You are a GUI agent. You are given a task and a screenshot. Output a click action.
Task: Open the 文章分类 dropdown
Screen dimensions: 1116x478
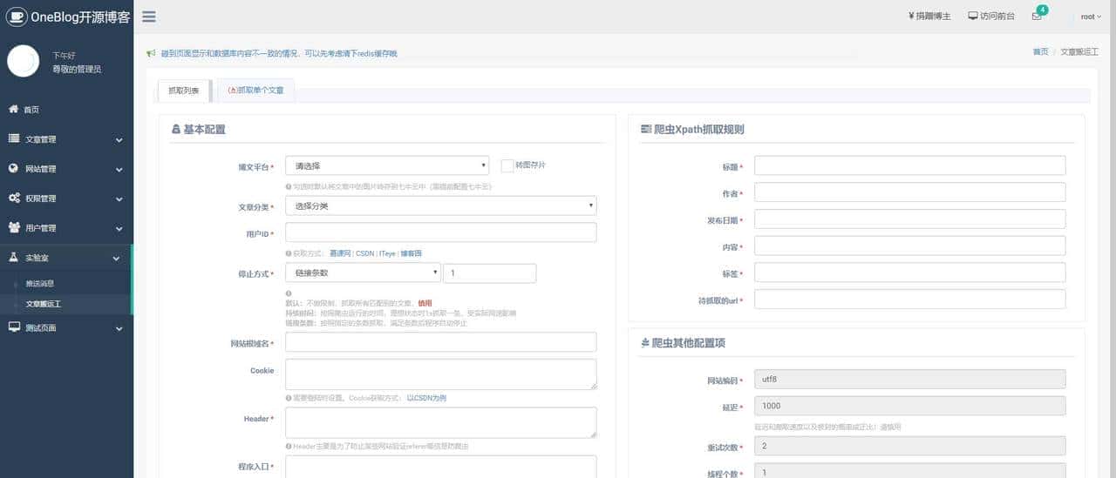440,206
